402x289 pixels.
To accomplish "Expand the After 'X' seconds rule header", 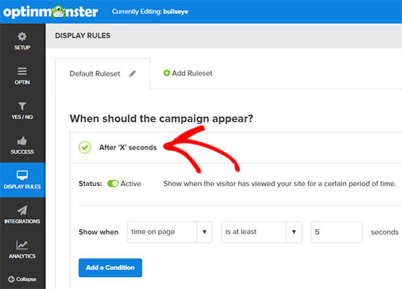I will pos(236,147).
